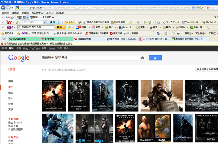The width and height of the screenshot is (218, 146).
Task: Click the Yahoo! ログイン button
Action: (x=71, y=22)
